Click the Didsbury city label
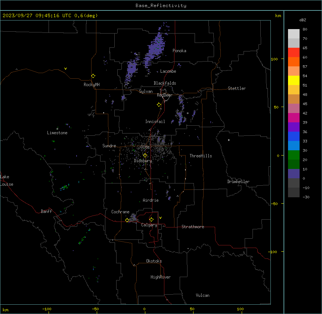Screen dimensions: 322x314 [143, 161]
